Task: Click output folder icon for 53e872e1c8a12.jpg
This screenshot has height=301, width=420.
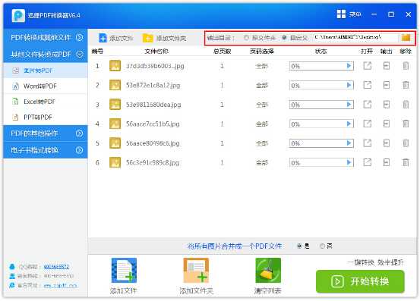Action: pyautogui.click(x=387, y=85)
